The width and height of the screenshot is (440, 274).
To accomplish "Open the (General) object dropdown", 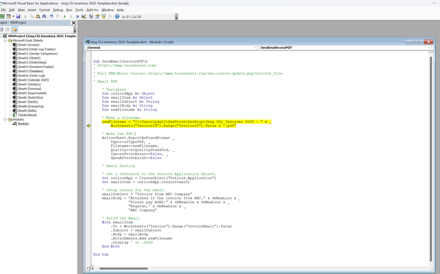I will click(x=255, y=47).
